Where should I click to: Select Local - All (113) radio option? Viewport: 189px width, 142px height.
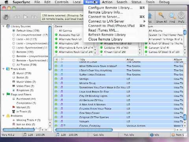click(14, 39)
